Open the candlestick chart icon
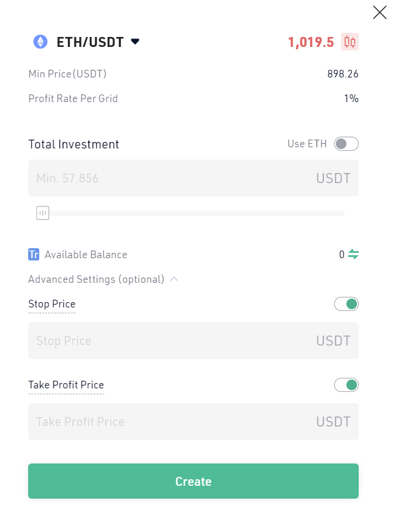This screenshot has height=511, width=398. coord(350,42)
